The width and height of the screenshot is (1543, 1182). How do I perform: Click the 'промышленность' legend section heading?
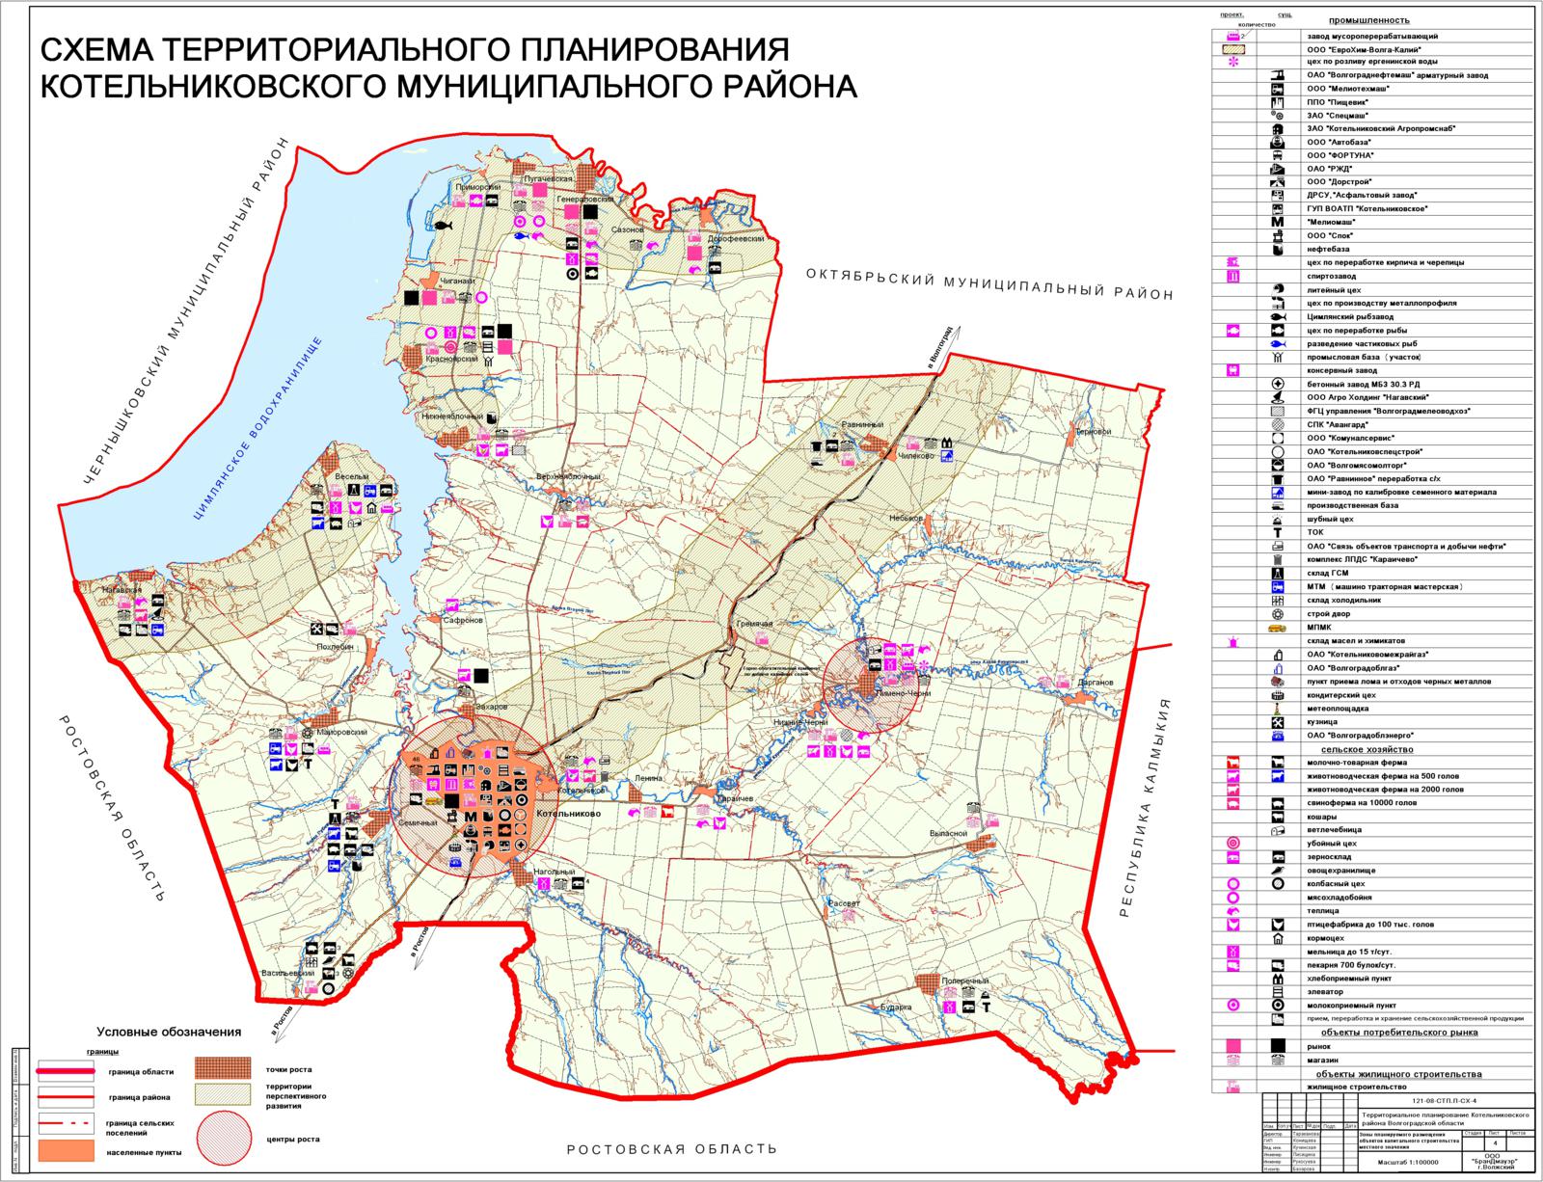[1368, 20]
